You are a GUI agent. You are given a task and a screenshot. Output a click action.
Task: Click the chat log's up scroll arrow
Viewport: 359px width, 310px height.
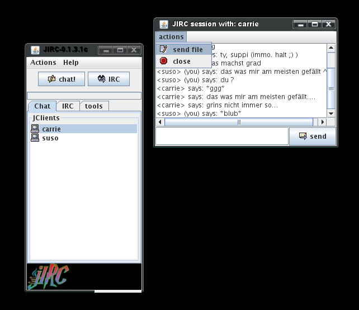331,48
